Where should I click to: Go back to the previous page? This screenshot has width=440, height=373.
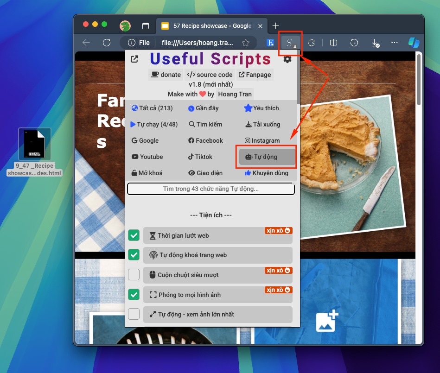pos(86,43)
